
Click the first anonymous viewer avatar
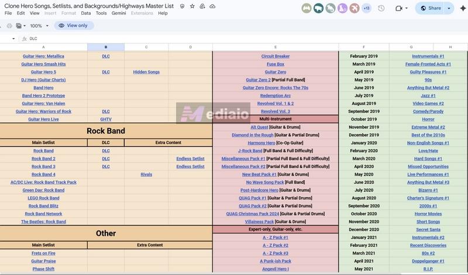point(307,8)
